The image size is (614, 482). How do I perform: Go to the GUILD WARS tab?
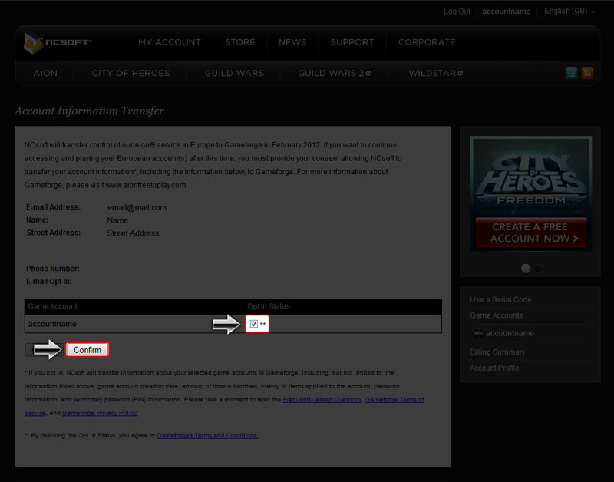234,73
